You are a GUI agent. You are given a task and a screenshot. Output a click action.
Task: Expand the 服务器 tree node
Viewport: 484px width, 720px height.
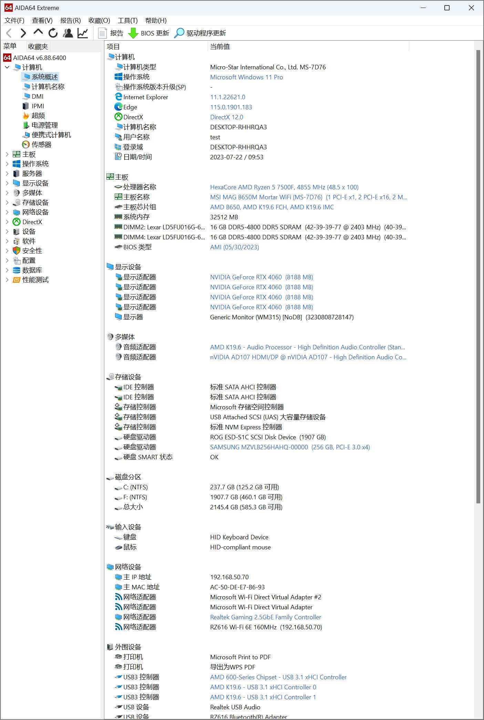tap(7, 173)
